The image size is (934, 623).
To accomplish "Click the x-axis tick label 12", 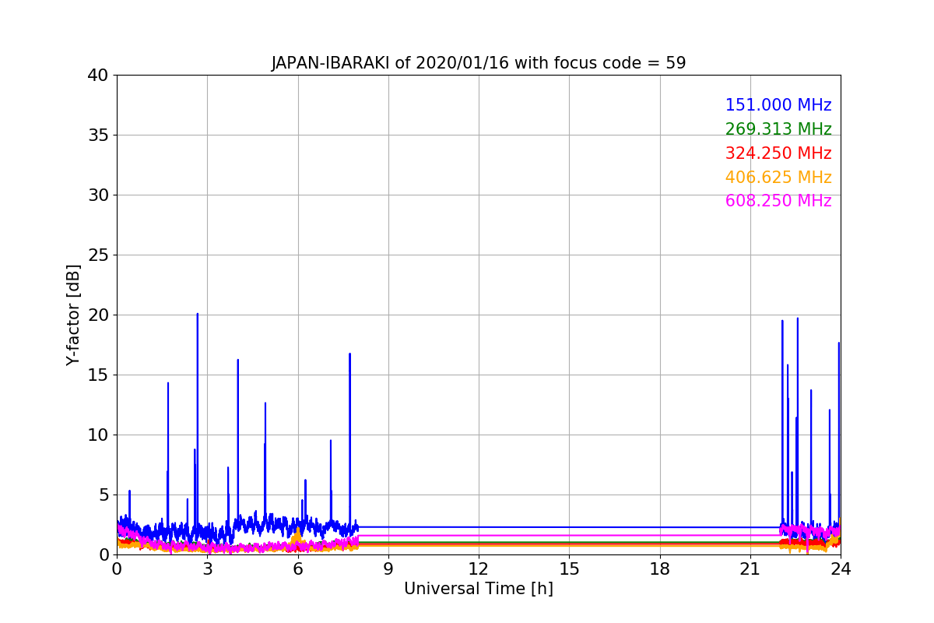I will [479, 568].
